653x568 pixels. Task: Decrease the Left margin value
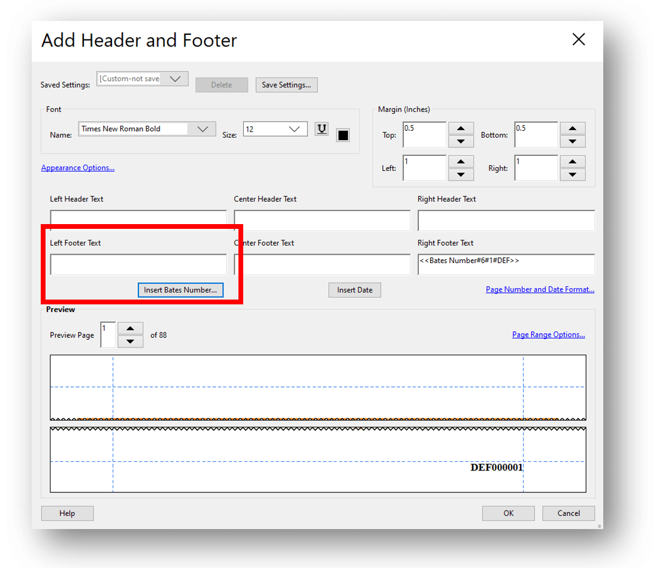click(461, 174)
